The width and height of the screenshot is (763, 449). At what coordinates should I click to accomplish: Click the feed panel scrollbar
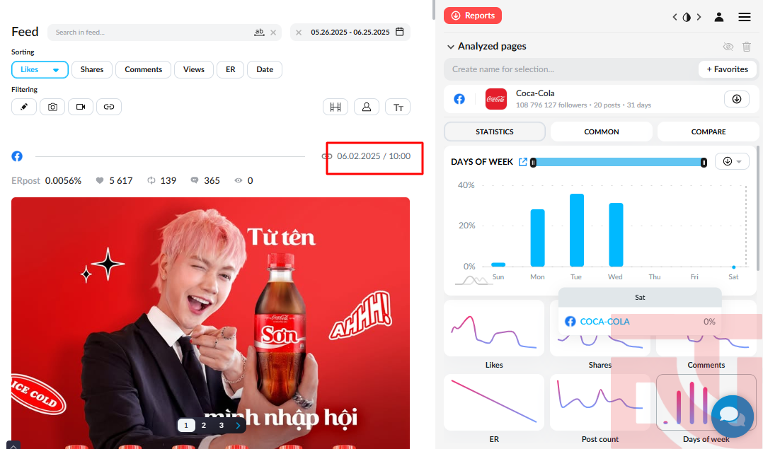click(434, 10)
